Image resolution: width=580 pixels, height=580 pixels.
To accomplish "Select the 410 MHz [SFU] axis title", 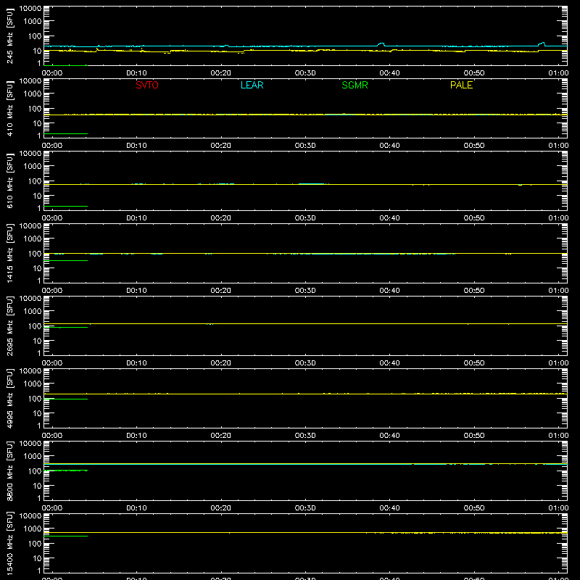I will (10, 109).
